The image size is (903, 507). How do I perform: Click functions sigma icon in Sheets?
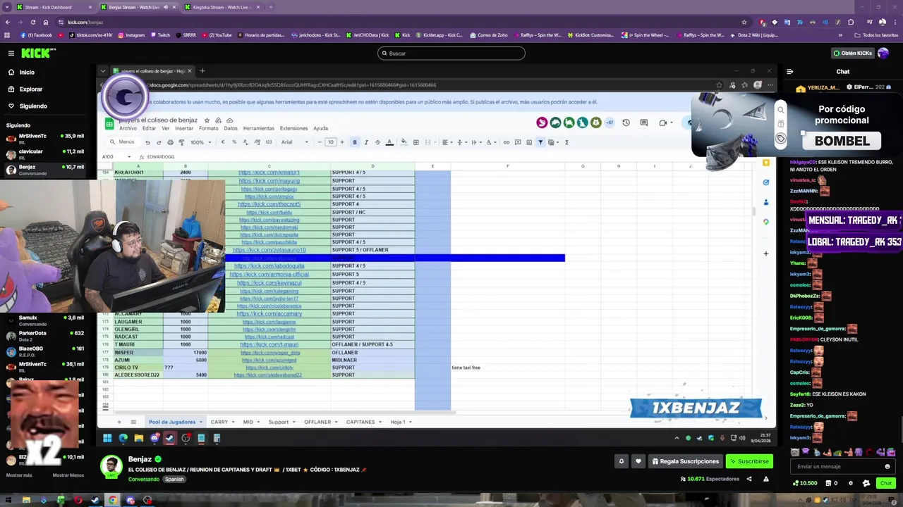[566, 142]
